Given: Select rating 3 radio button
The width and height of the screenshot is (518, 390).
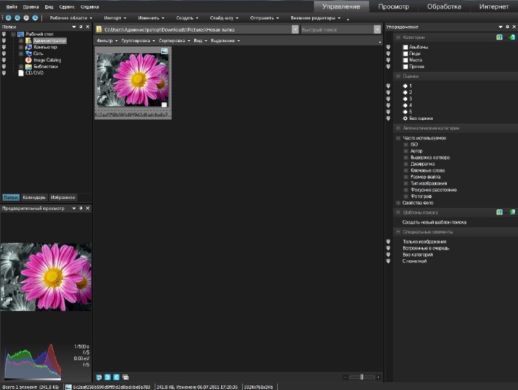Looking at the screenshot, I should pos(405,98).
